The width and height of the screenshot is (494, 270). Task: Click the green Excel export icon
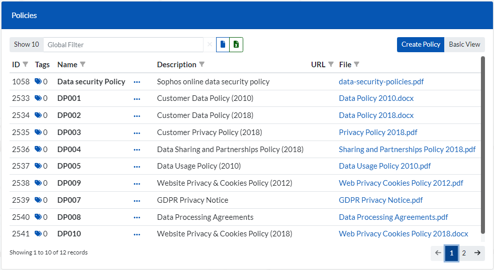(236, 45)
